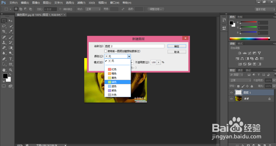This screenshot has height=146, width=276.
Task: Click the Change Screen Mode icon
Action: pos(10,86)
